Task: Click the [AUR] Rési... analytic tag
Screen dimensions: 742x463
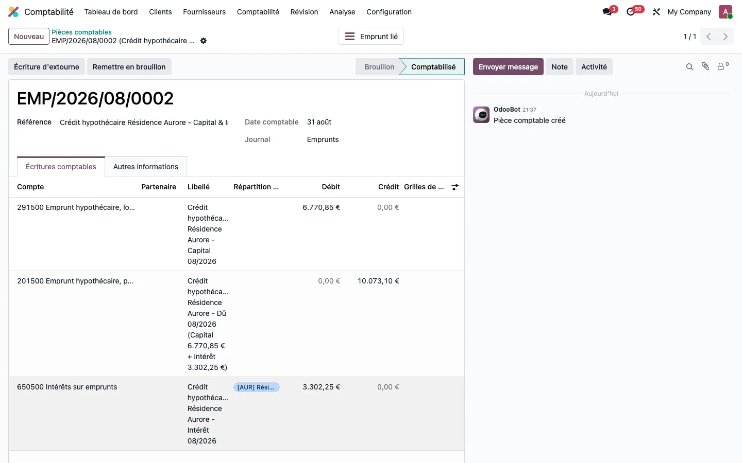Action: coord(256,387)
